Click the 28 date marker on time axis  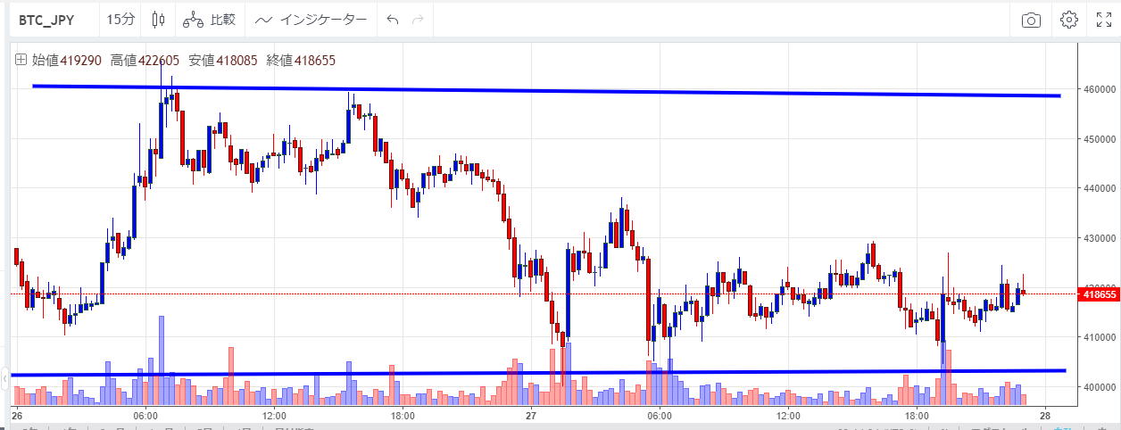1045,416
